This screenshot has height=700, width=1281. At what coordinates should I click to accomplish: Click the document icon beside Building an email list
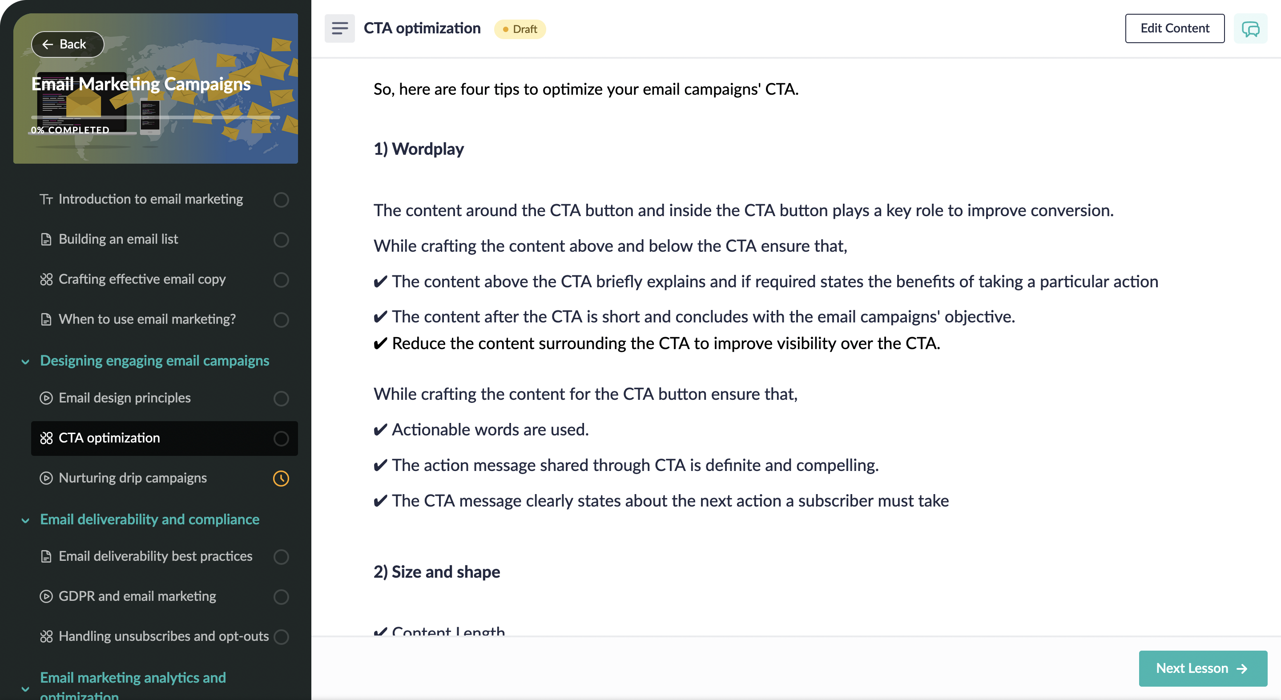coord(46,239)
